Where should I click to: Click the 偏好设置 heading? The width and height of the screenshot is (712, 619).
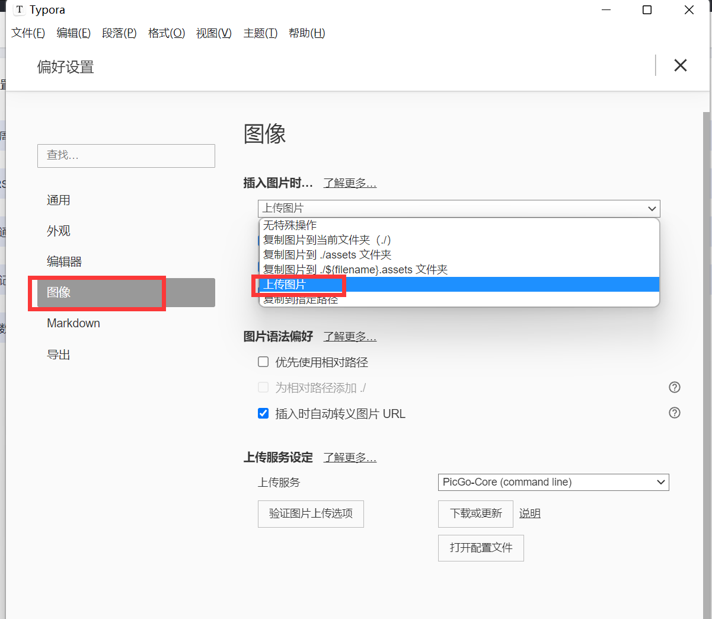click(x=66, y=67)
